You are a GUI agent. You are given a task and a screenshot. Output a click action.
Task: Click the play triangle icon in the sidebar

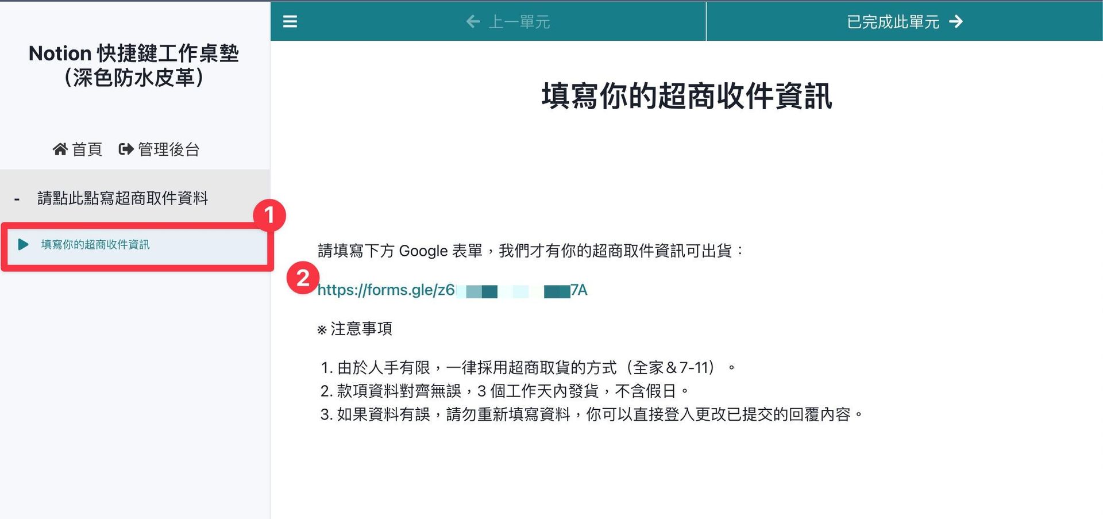(23, 245)
